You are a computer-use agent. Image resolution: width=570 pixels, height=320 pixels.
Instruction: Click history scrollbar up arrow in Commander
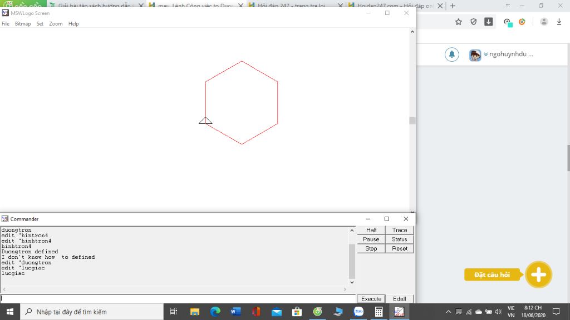352,231
